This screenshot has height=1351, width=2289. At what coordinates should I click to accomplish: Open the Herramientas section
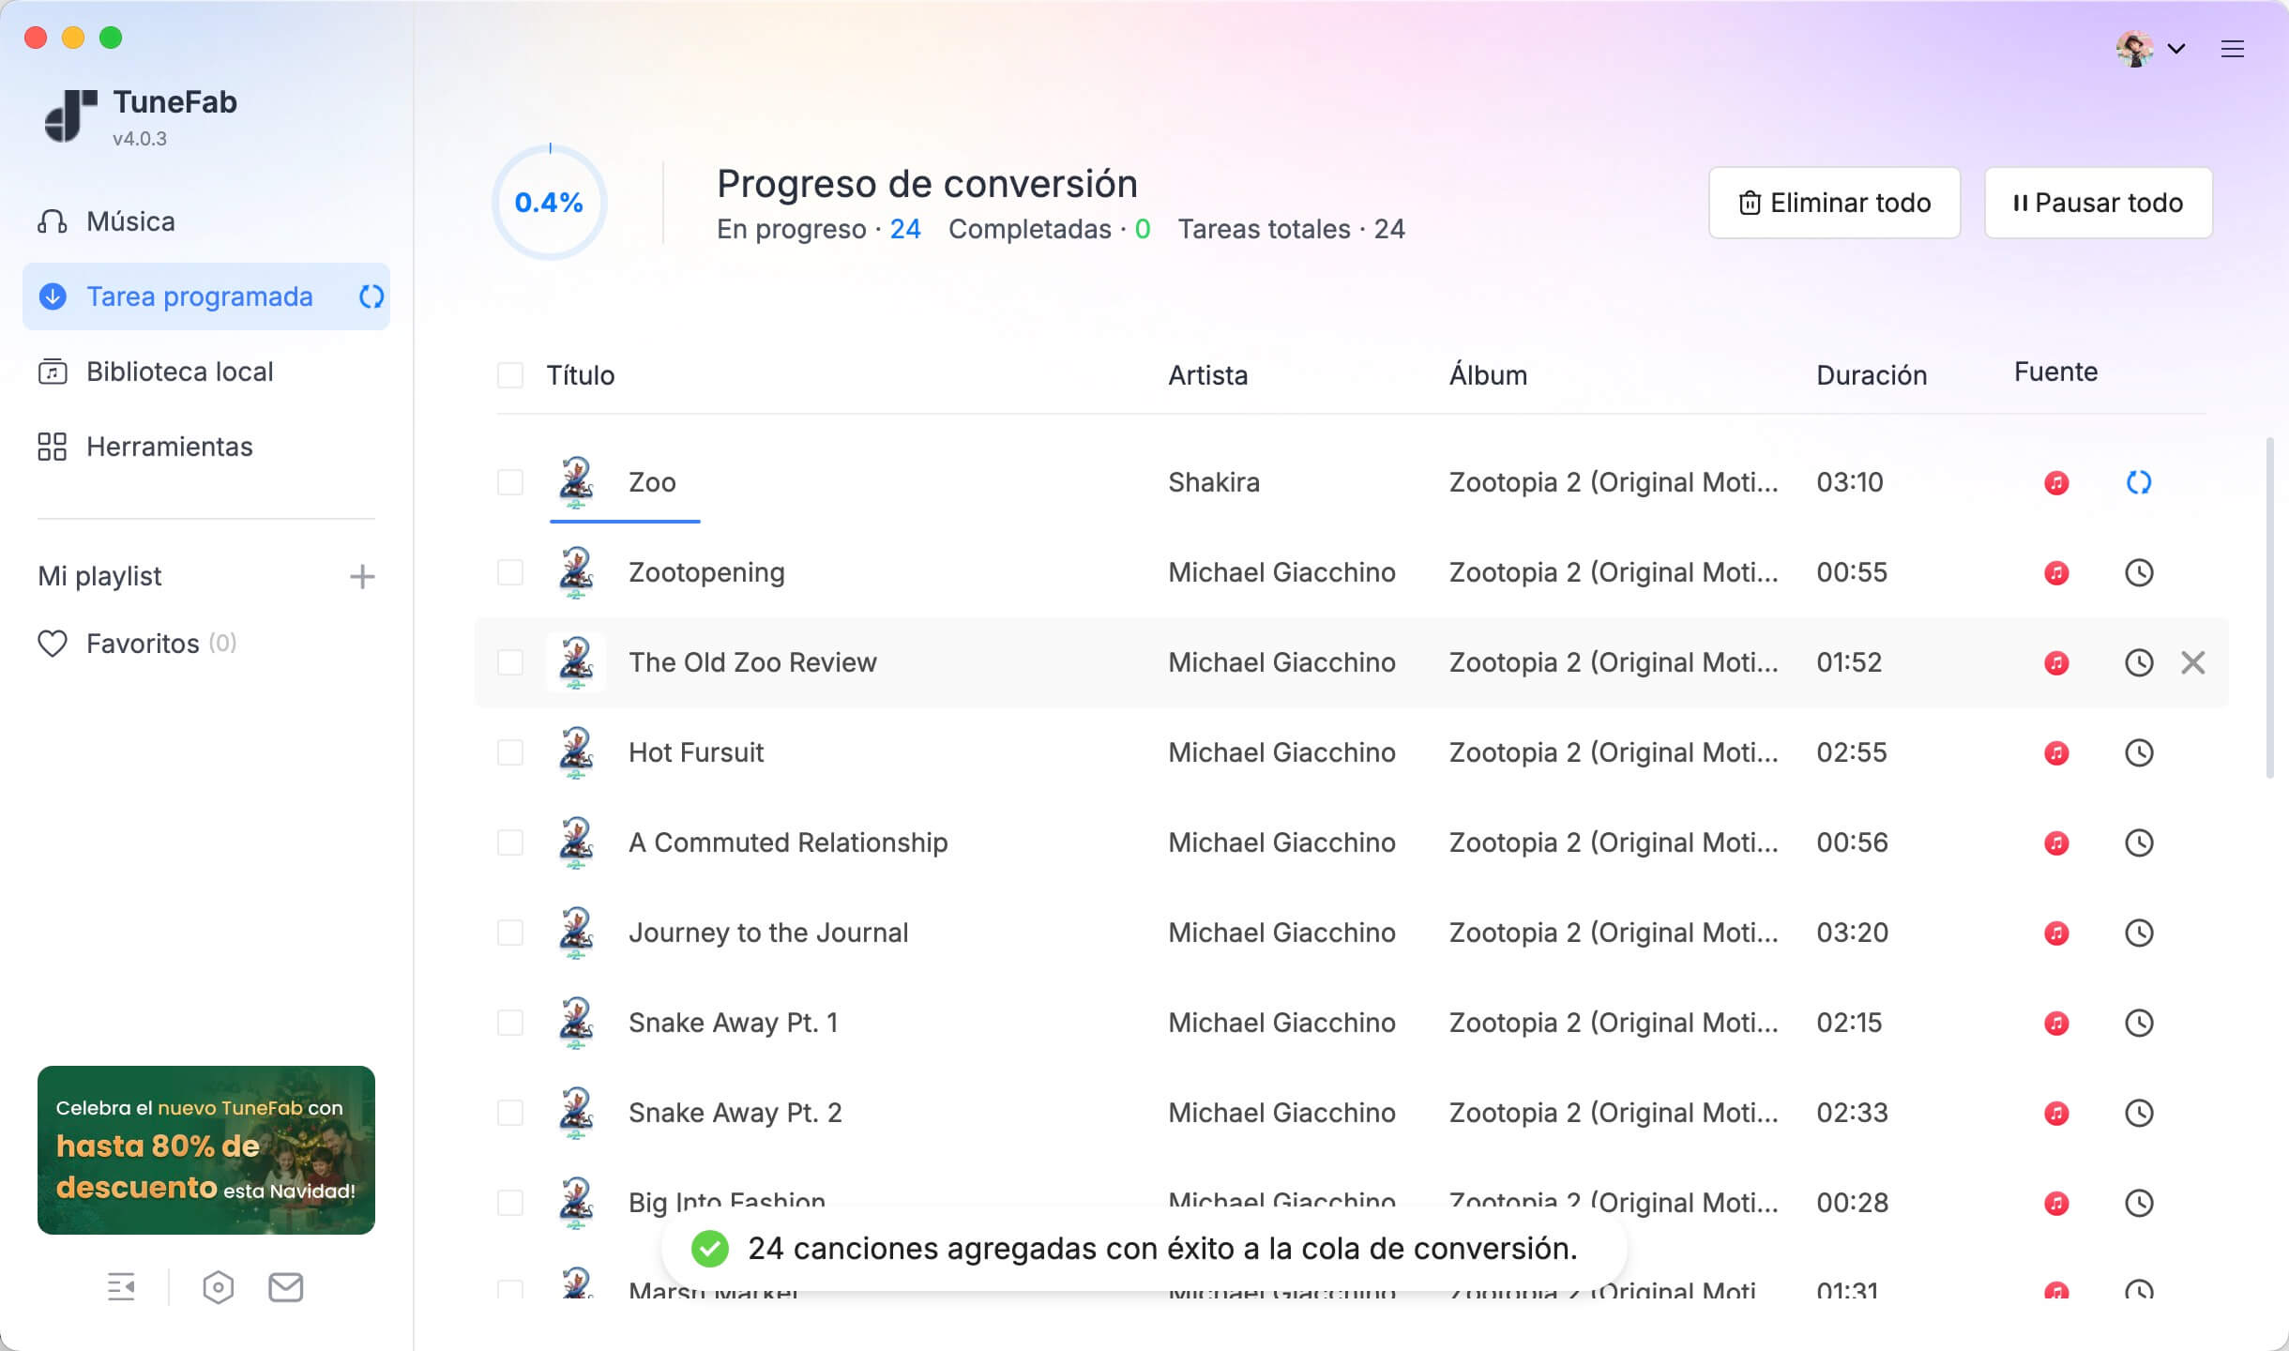pyautogui.click(x=169, y=447)
